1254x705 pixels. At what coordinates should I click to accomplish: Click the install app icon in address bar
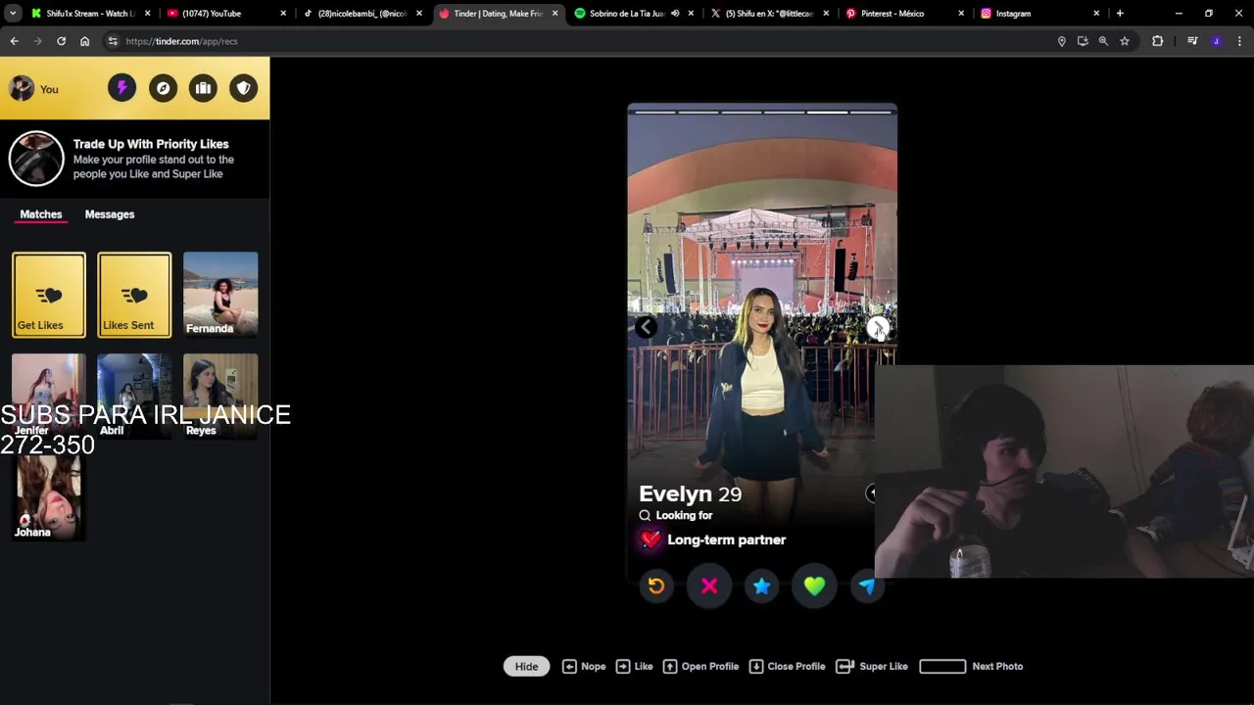1083,41
